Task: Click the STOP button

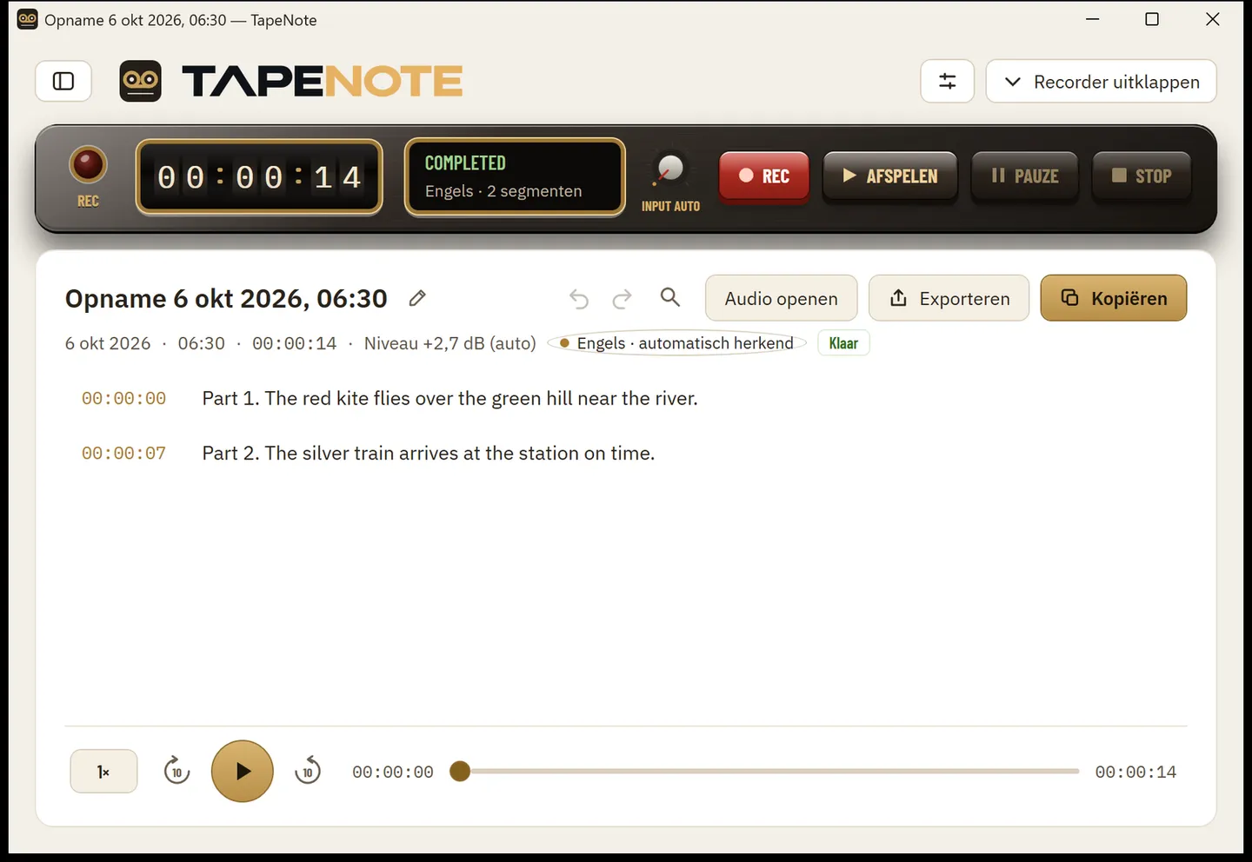Action: pos(1142,176)
